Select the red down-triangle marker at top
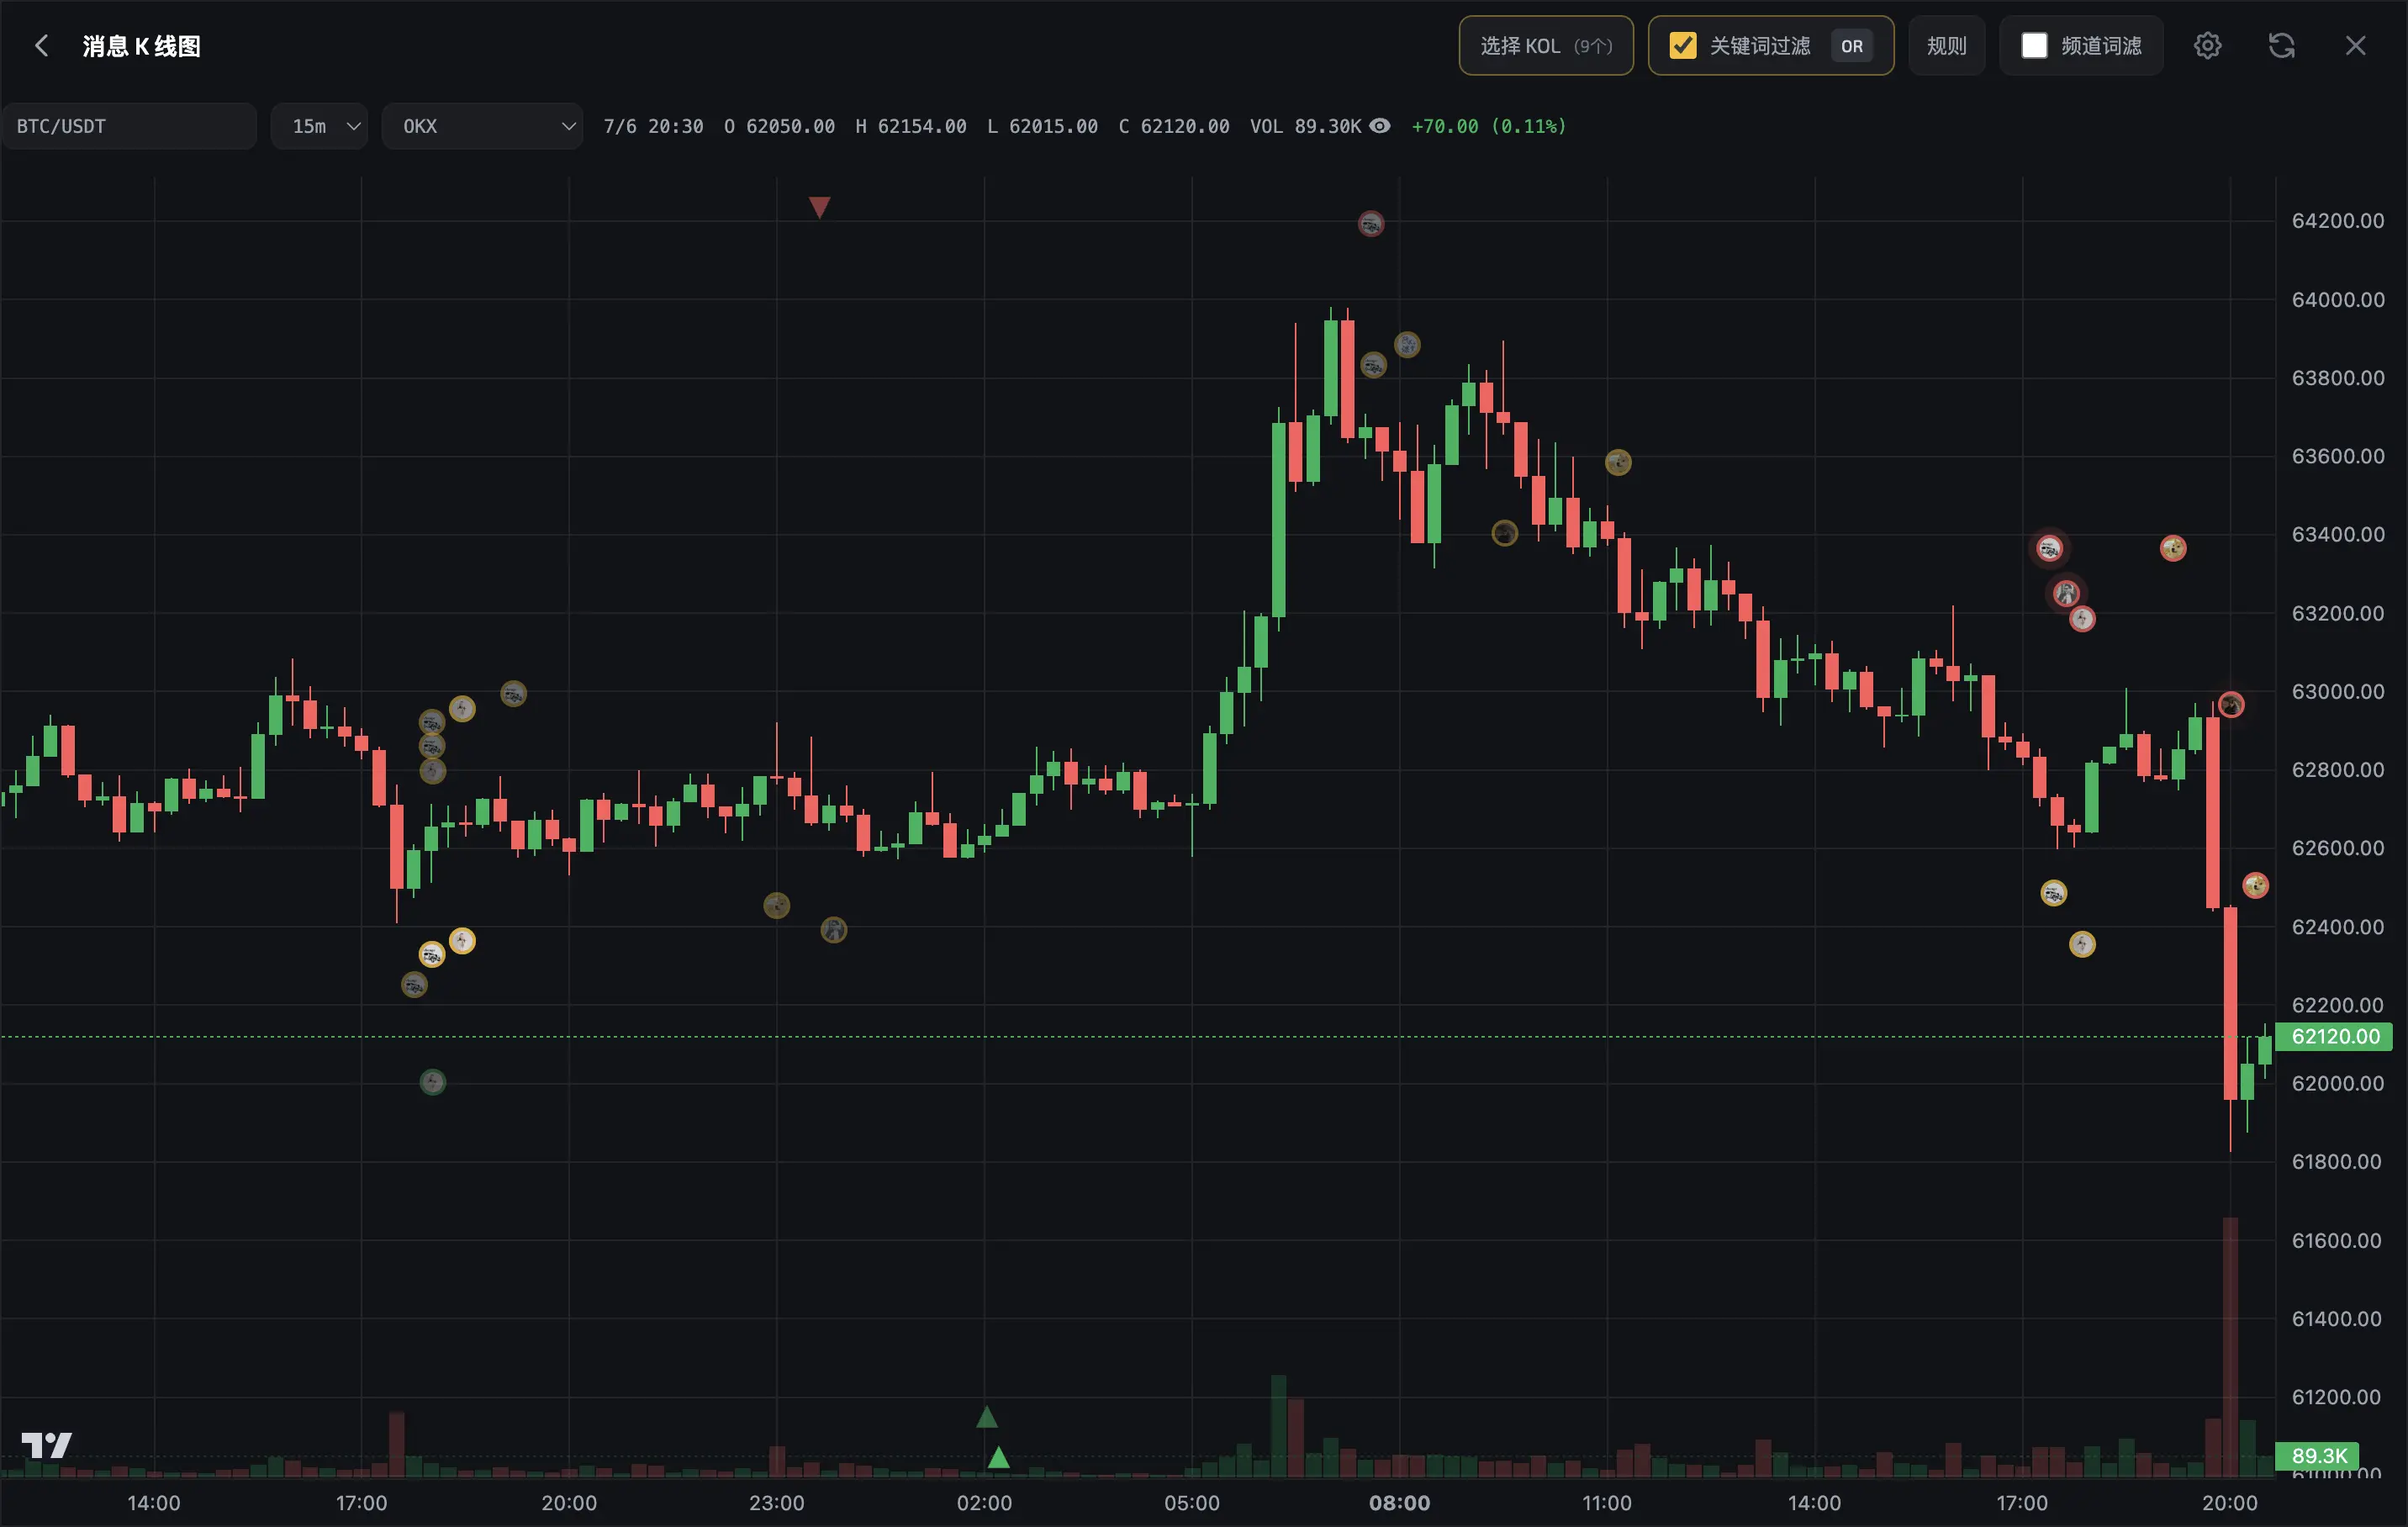This screenshot has width=2408, height=1527. click(819, 207)
